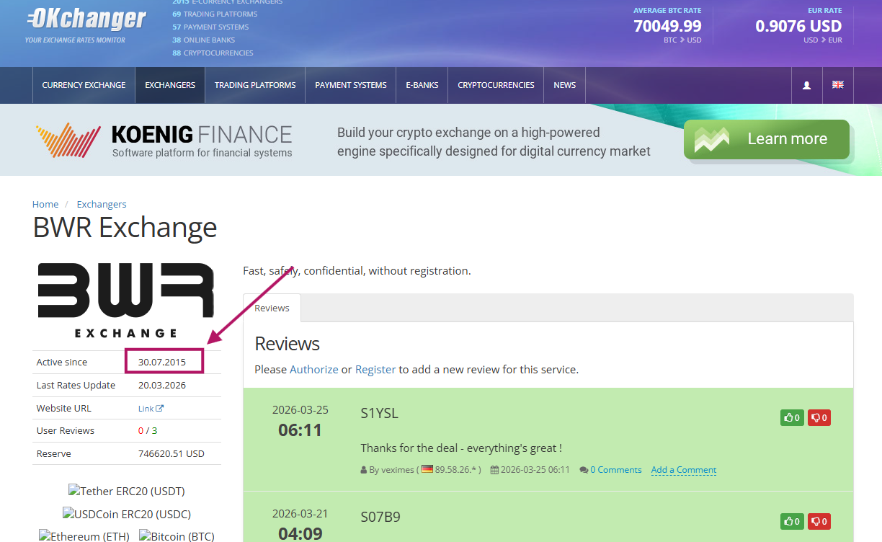Open Trading Platforms count link in header
Screen dimensions: 882x542
(x=215, y=14)
